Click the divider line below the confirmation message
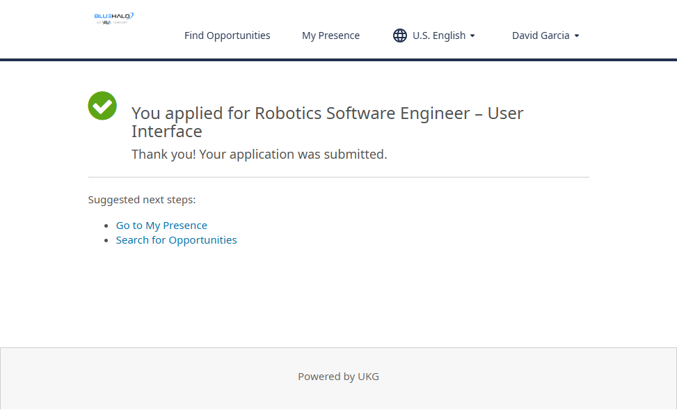Image resolution: width=677 pixels, height=410 pixels. click(338, 178)
